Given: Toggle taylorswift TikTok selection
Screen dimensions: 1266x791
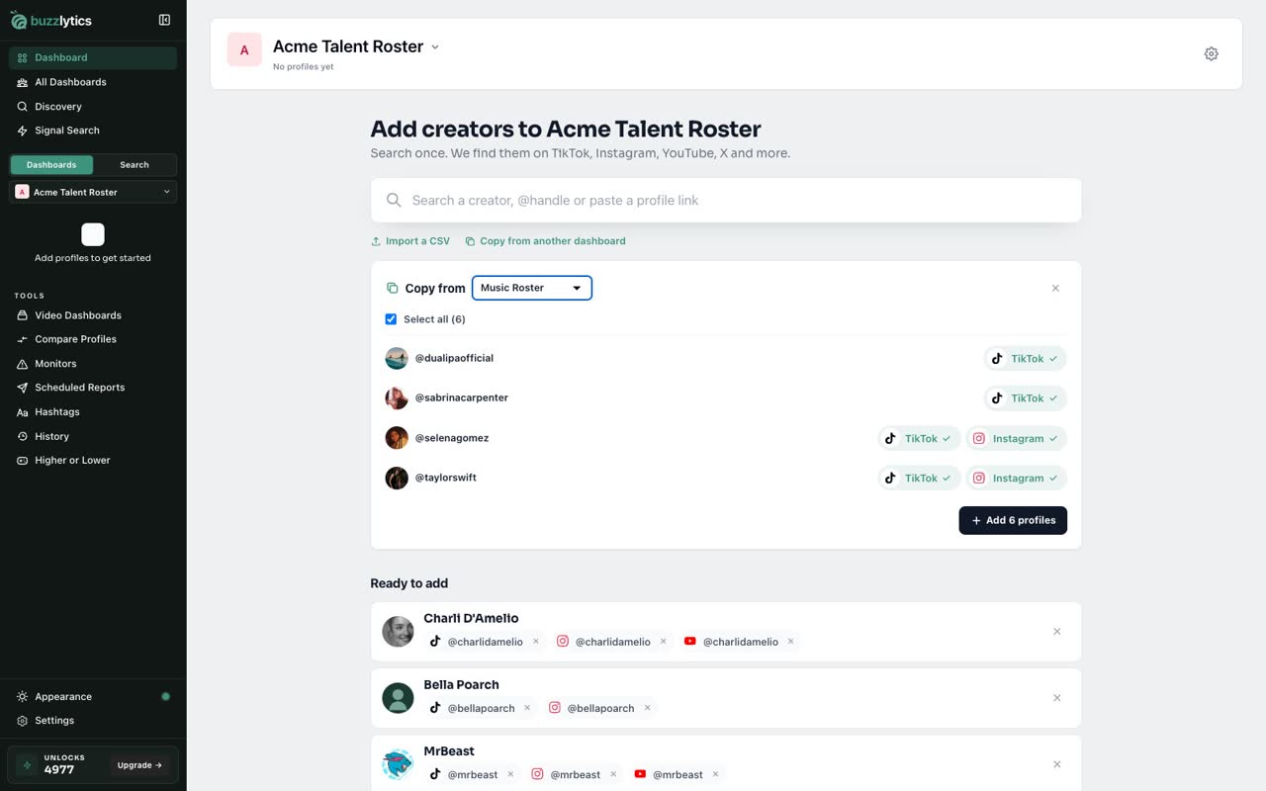Looking at the screenshot, I should tap(919, 478).
